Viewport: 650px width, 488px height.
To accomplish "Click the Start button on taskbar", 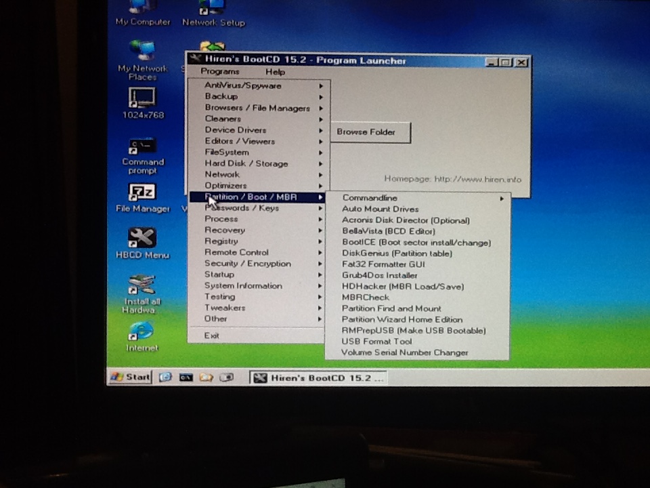I will coord(130,377).
